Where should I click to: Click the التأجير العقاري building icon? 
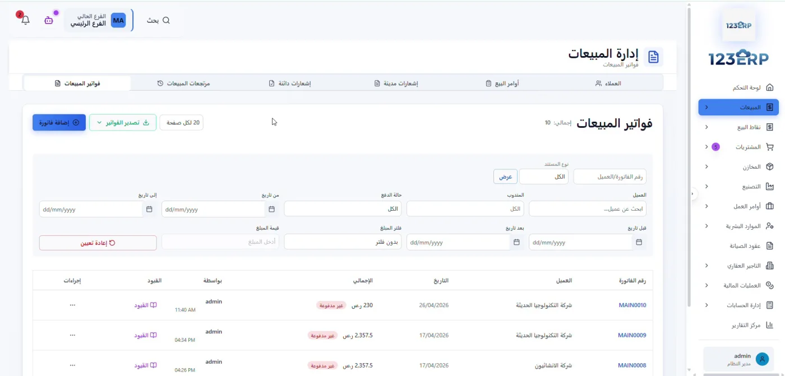click(x=770, y=266)
